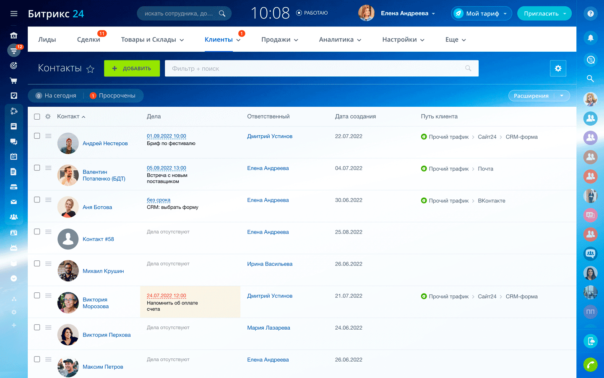Click the green phone call button
604x378 pixels.
(590, 364)
